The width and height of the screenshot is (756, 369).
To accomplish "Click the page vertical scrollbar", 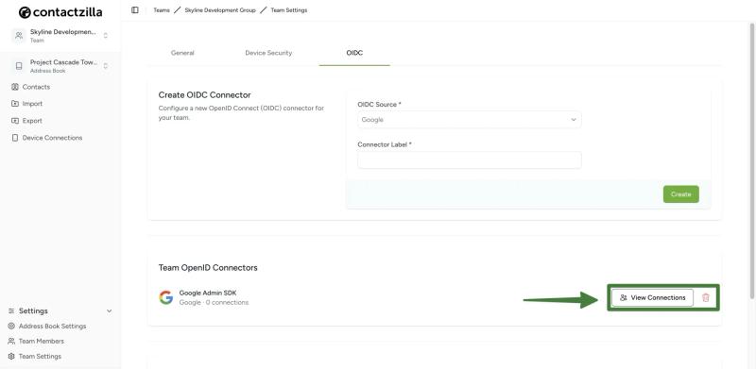I will (752, 161).
